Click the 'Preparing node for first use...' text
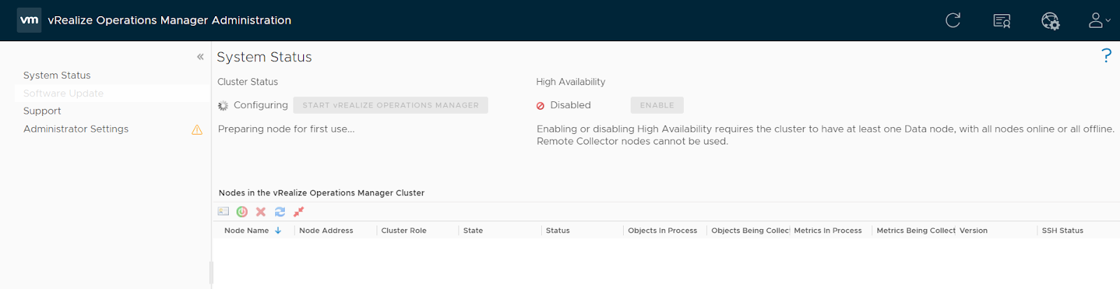Viewport: 1120px width, 289px height. pyautogui.click(x=286, y=129)
